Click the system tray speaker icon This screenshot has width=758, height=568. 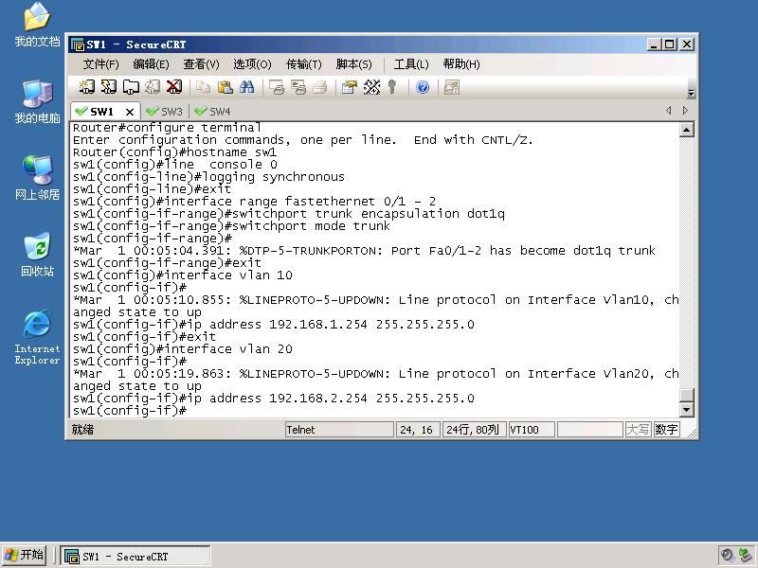click(x=727, y=555)
